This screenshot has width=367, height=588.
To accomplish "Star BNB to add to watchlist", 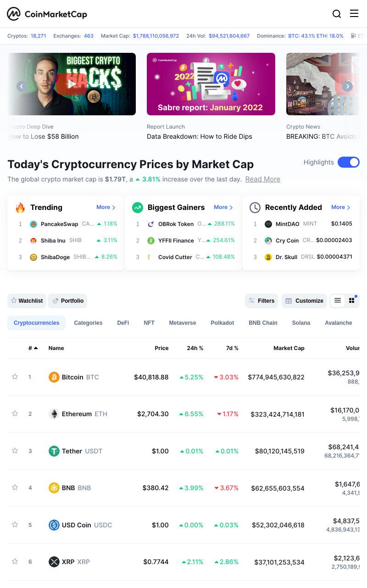I will tap(15, 487).
